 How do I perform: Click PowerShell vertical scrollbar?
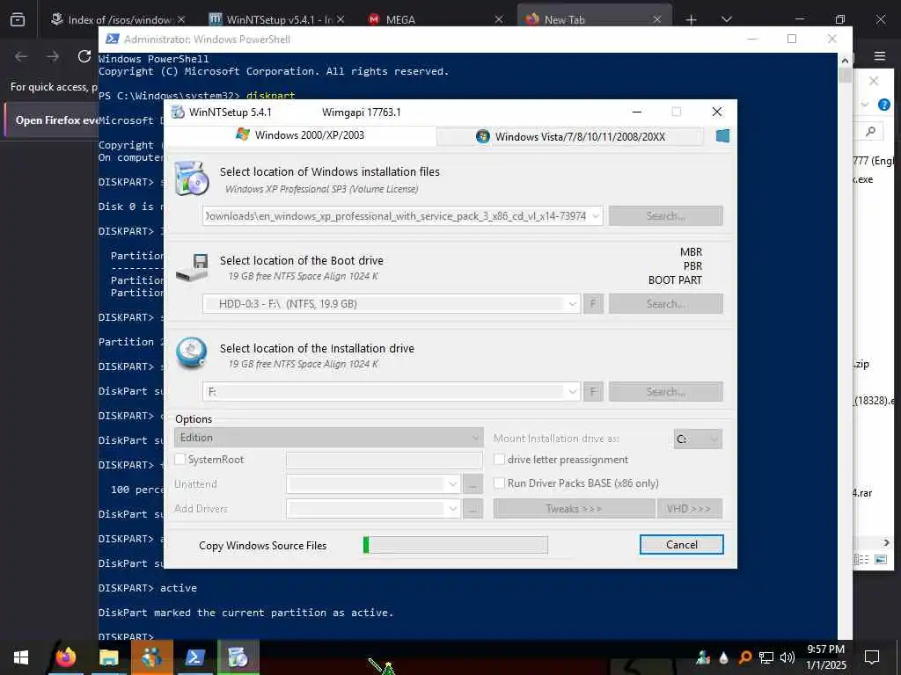(845, 345)
